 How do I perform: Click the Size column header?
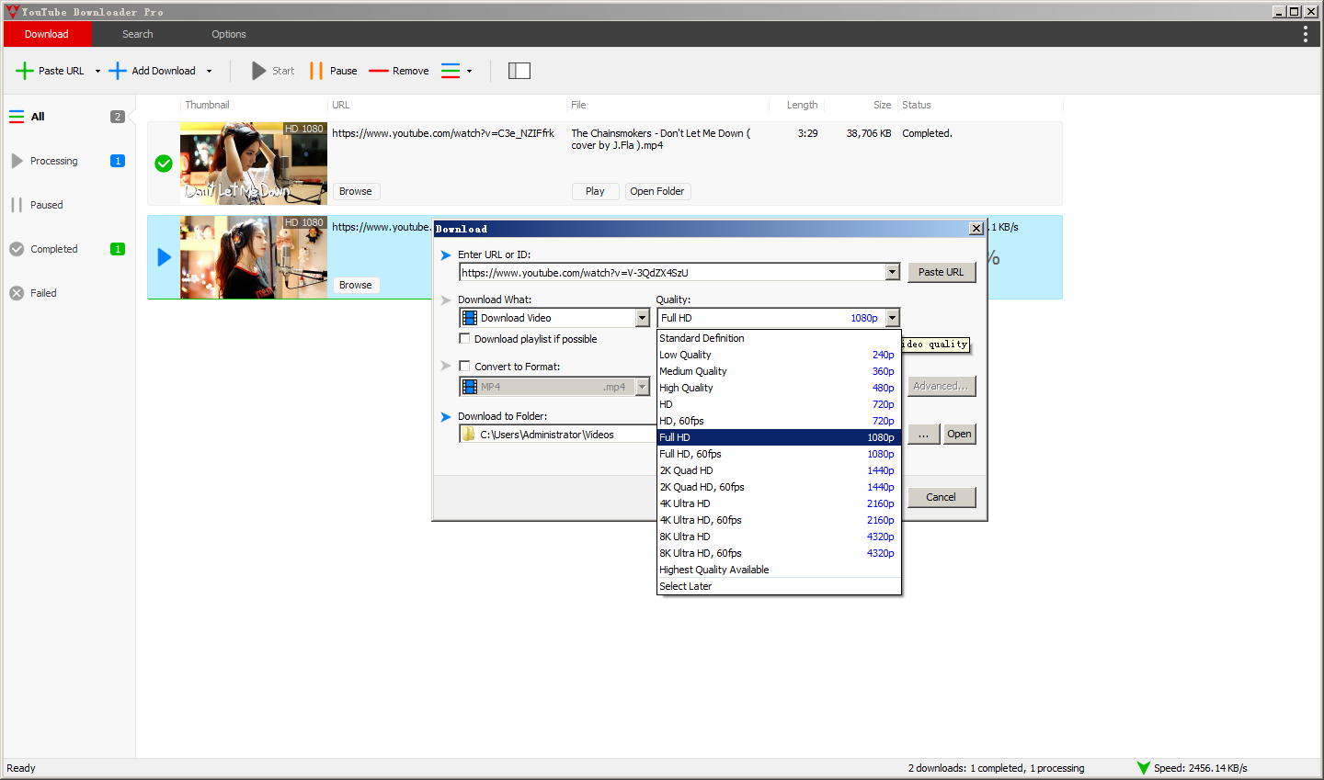tap(882, 105)
